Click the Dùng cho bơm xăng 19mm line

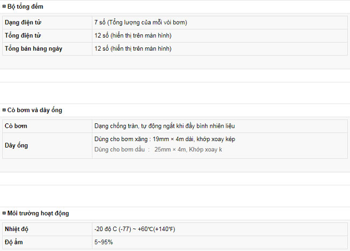pos(165,139)
